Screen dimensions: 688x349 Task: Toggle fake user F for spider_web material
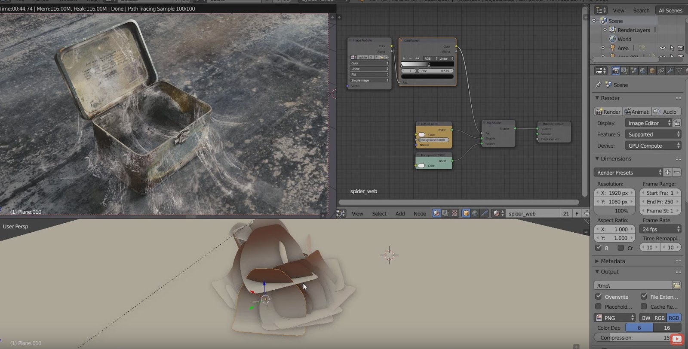[577, 213]
